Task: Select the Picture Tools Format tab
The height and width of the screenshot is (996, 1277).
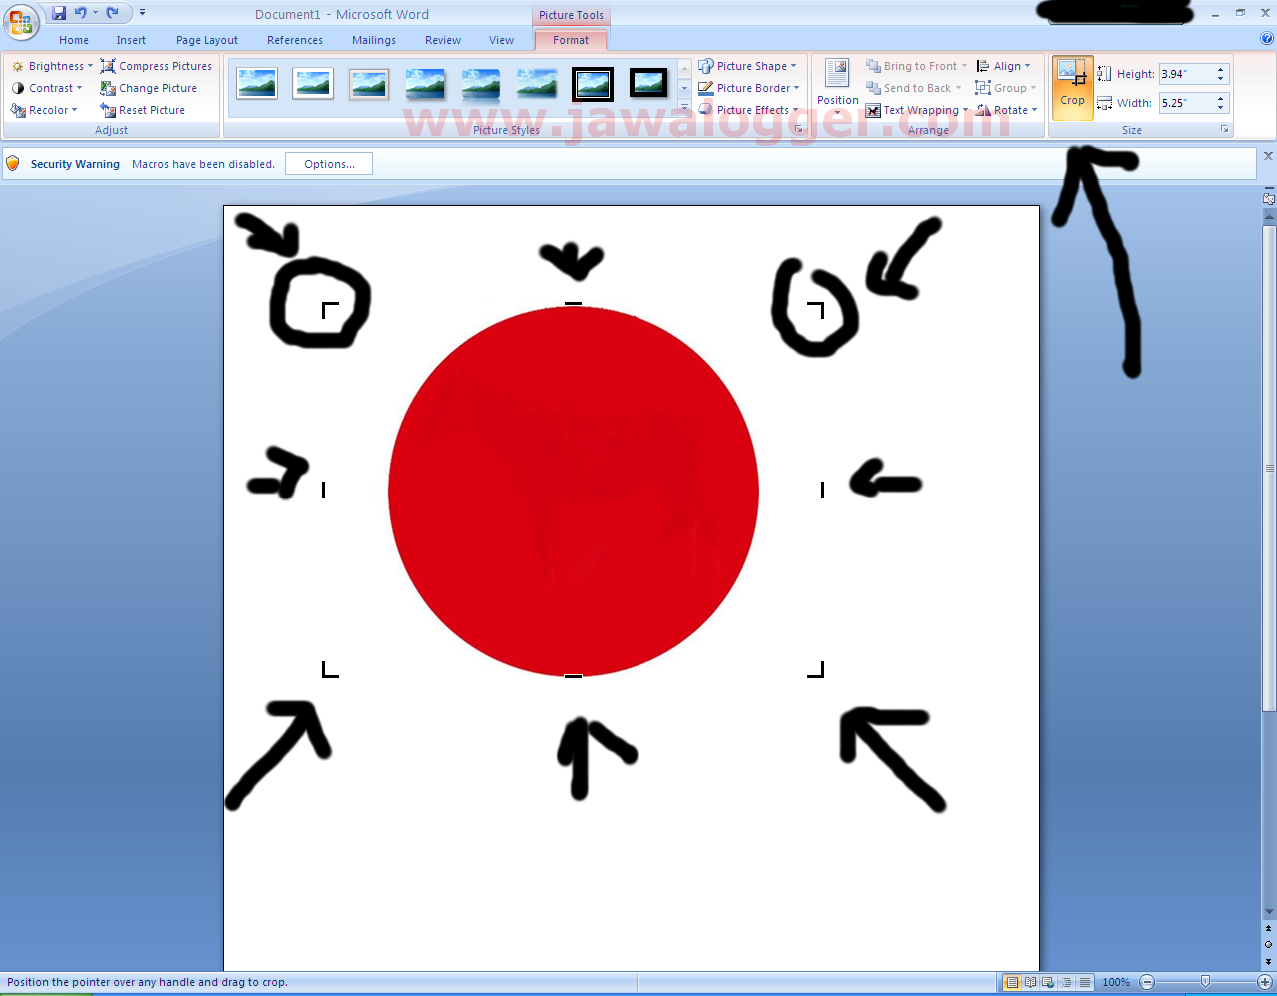Action: 571,40
